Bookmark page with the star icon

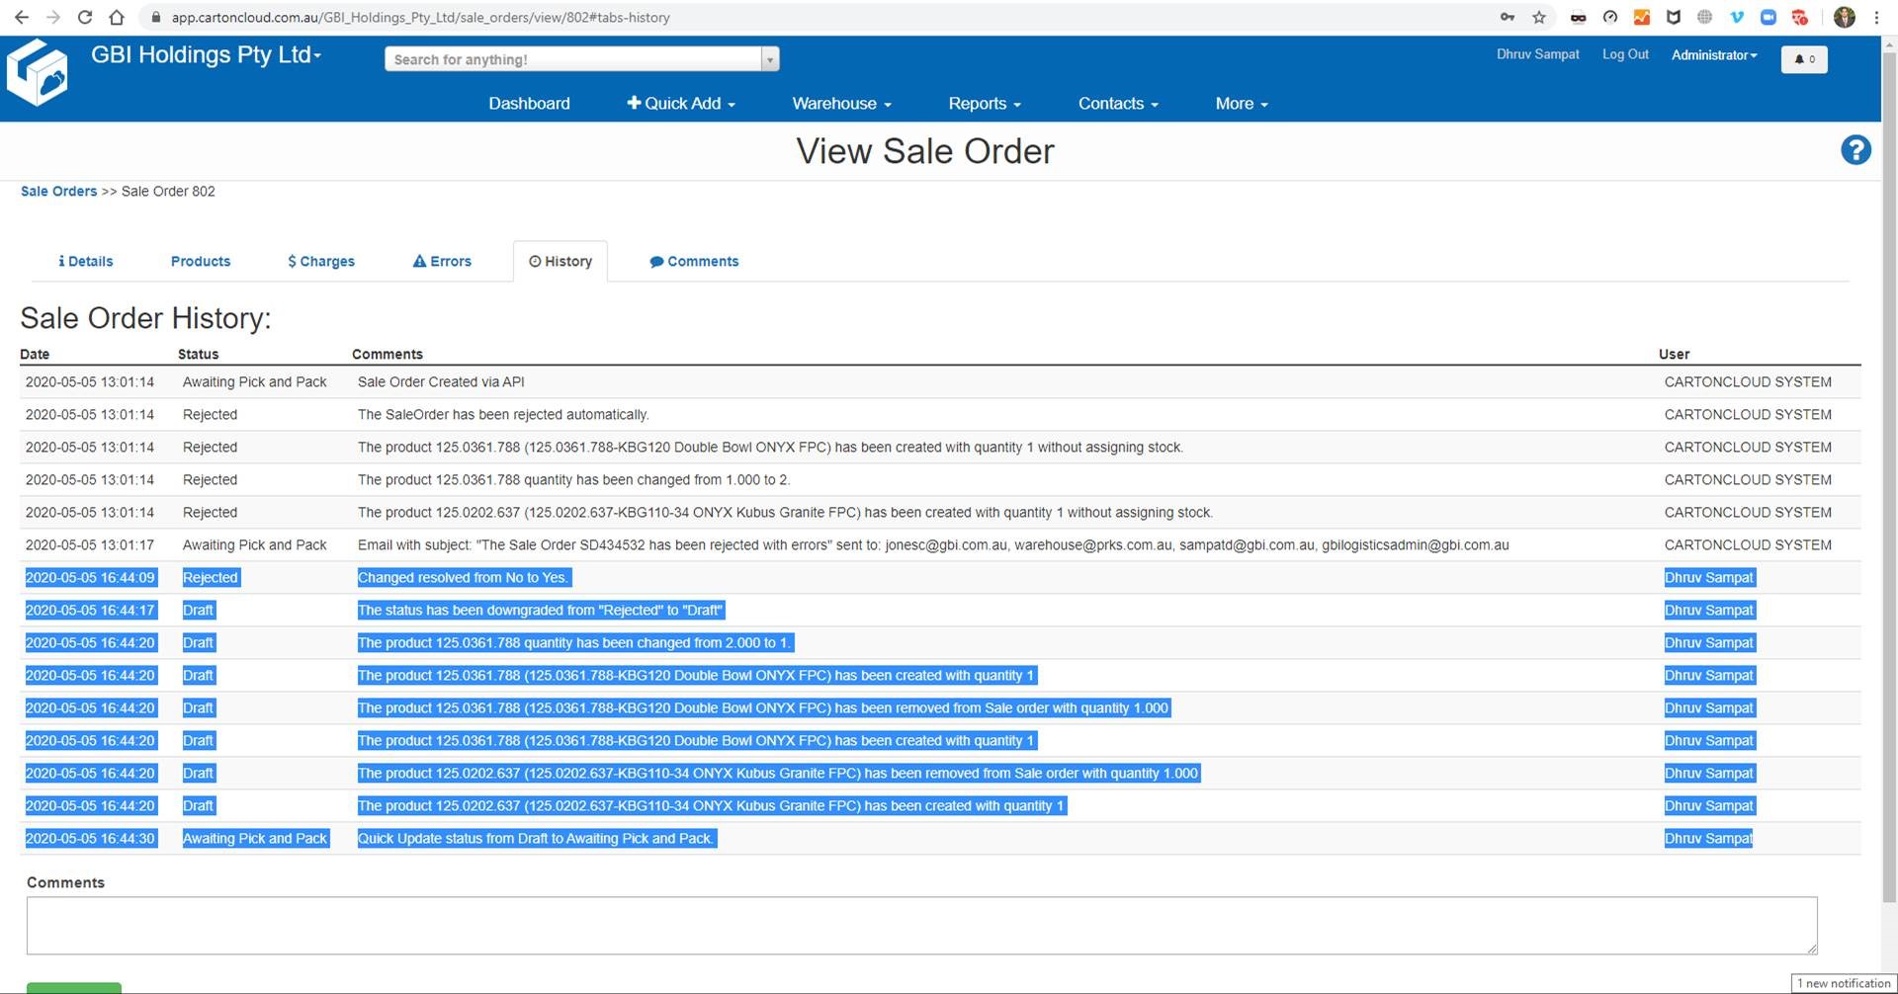click(1539, 17)
